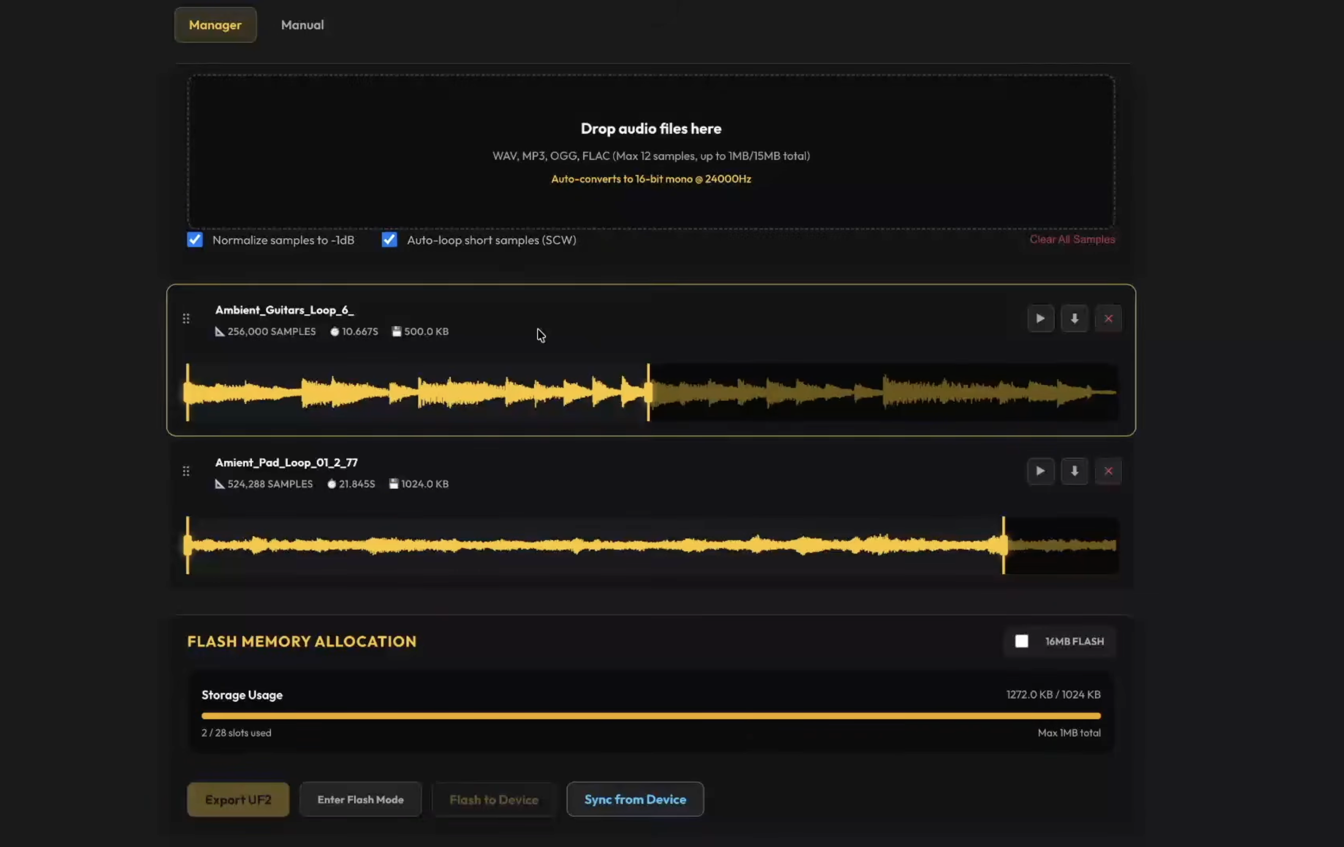Click the Export UF2 button
This screenshot has height=847, width=1344.
238,799
